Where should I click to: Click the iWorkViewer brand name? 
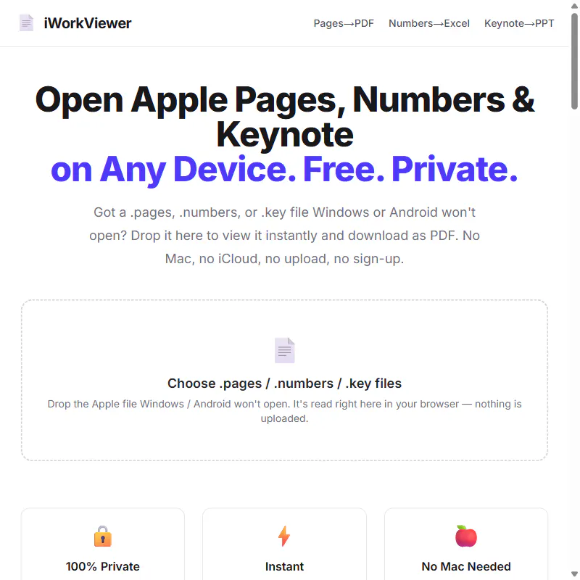pos(88,23)
